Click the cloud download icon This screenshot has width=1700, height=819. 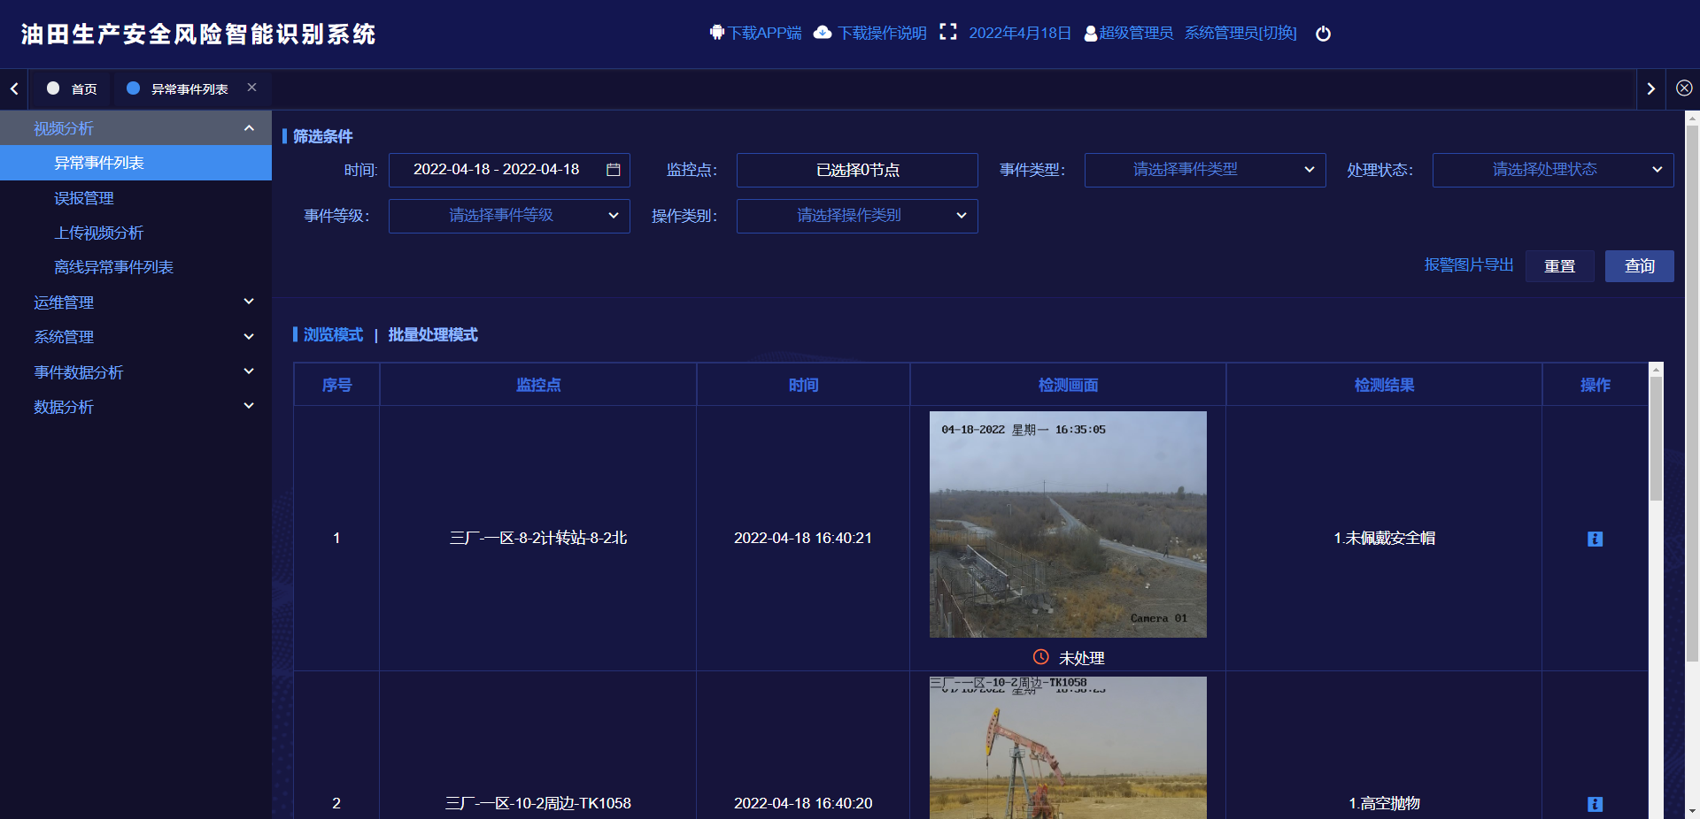(823, 33)
